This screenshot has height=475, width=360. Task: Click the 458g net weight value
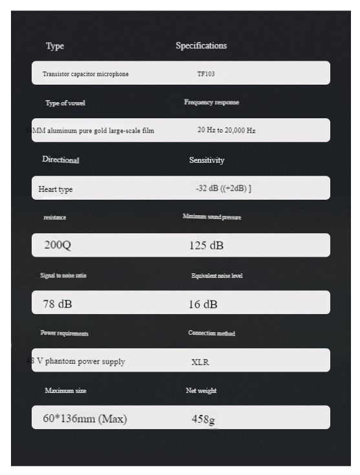(x=204, y=419)
